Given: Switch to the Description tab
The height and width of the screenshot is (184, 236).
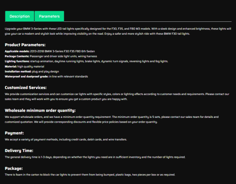Looking at the screenshot, I should [20, 16].
